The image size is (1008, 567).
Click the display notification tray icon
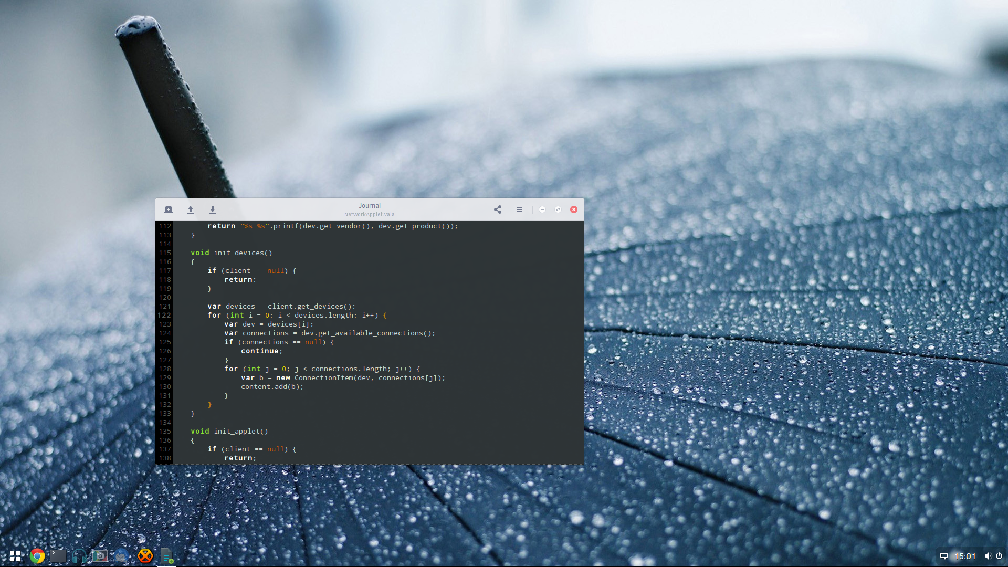pyautogui.click(x=943, y=556)
